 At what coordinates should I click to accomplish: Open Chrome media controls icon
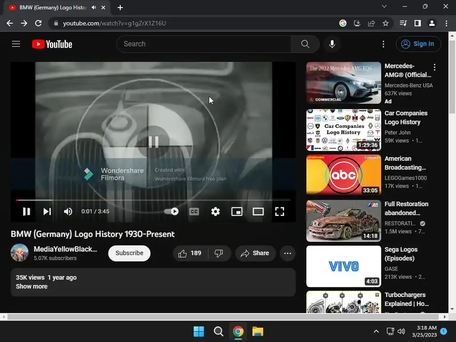pyautogui.click(x=403, y=23)
